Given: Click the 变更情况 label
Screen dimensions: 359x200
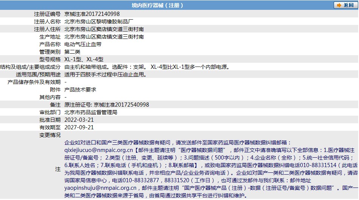Looking at the screenshot, I should click(x=50, y=135).
